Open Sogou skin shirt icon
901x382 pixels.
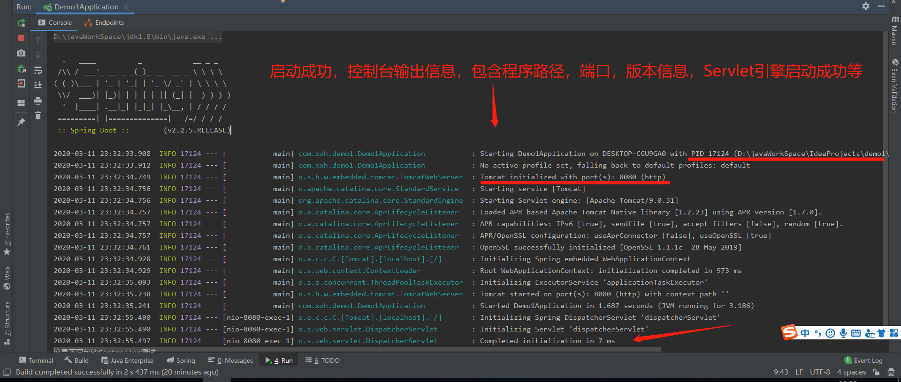click(881, 333)
